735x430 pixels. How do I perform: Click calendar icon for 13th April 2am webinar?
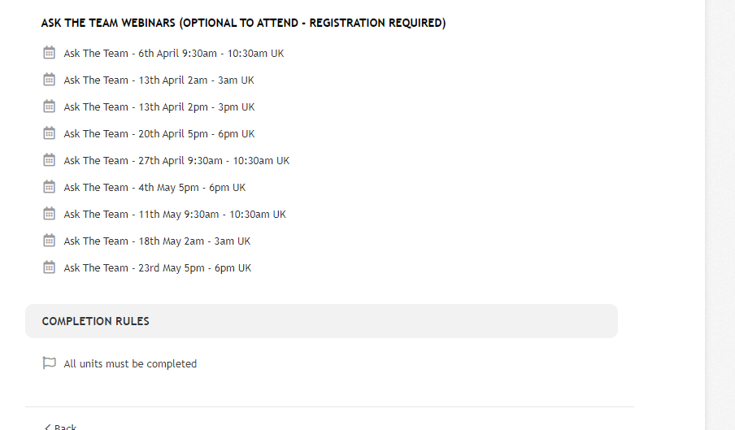coord(50,79)
